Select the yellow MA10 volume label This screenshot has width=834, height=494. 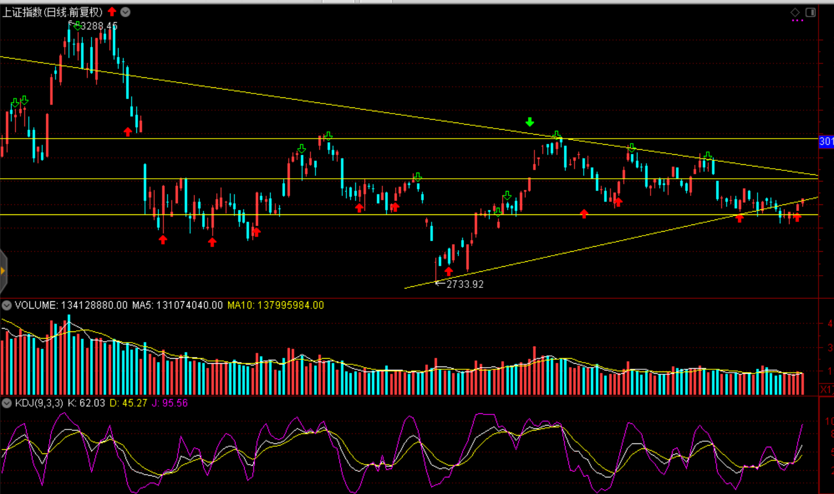tap(275, 306)
